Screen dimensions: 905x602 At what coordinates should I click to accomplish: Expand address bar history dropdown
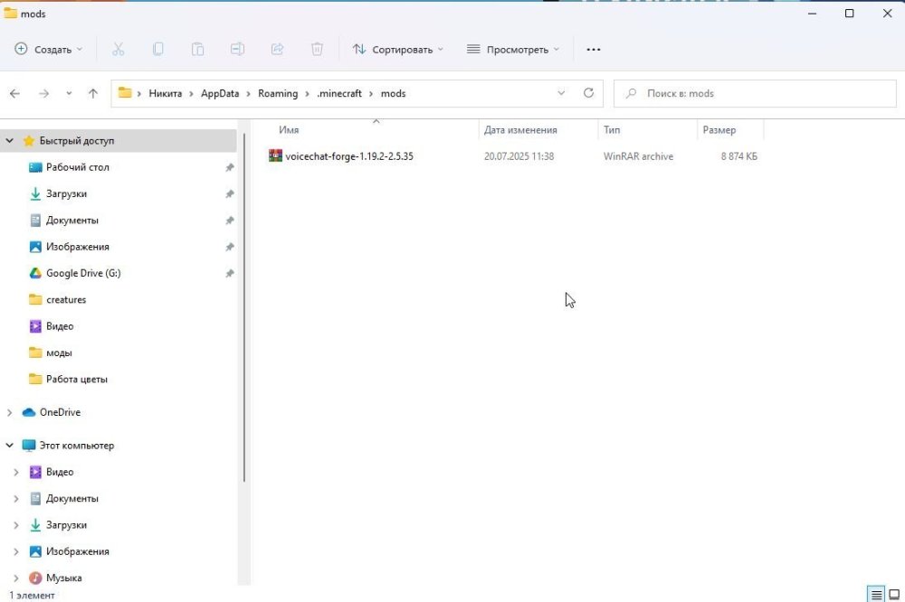pos(561,93)
